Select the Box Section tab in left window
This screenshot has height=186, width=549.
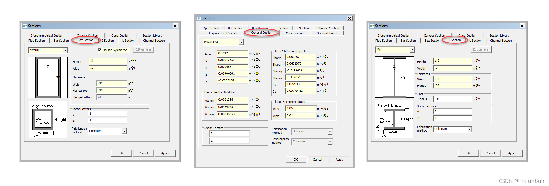pyautogui.click(x=85, y=40)
